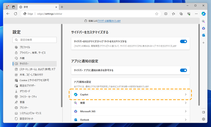Expand the Outlook settings chevron

186,120
